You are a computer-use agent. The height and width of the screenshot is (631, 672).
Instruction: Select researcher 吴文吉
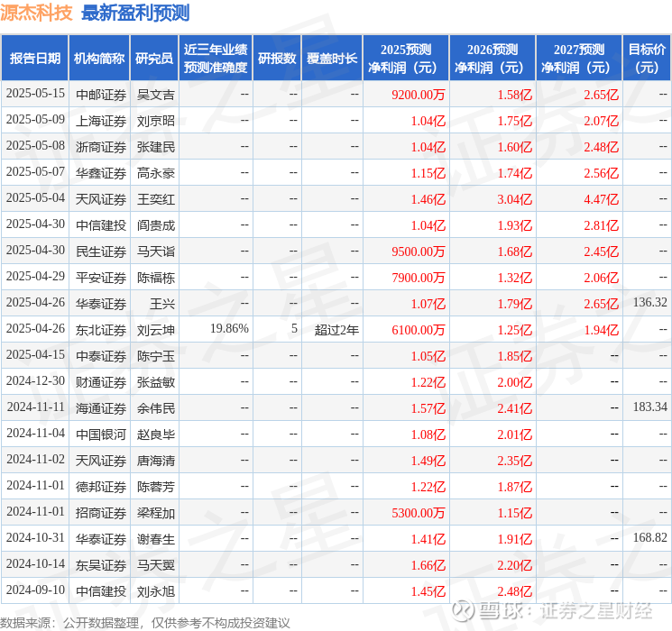(x=155, y=95)
